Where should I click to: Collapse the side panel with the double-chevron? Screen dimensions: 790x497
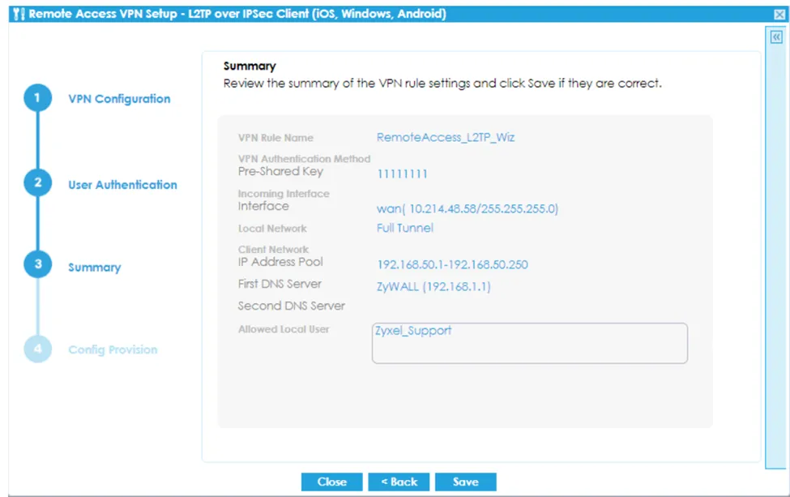pos(776,37)
